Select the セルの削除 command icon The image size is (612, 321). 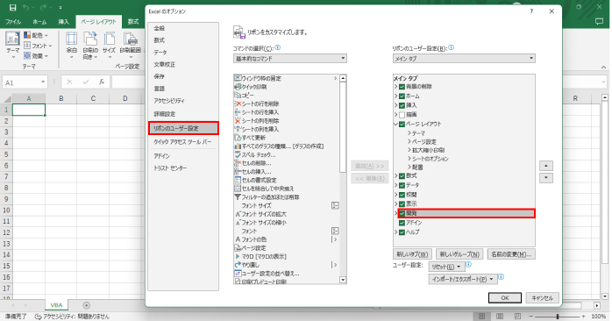pos(238,163)
